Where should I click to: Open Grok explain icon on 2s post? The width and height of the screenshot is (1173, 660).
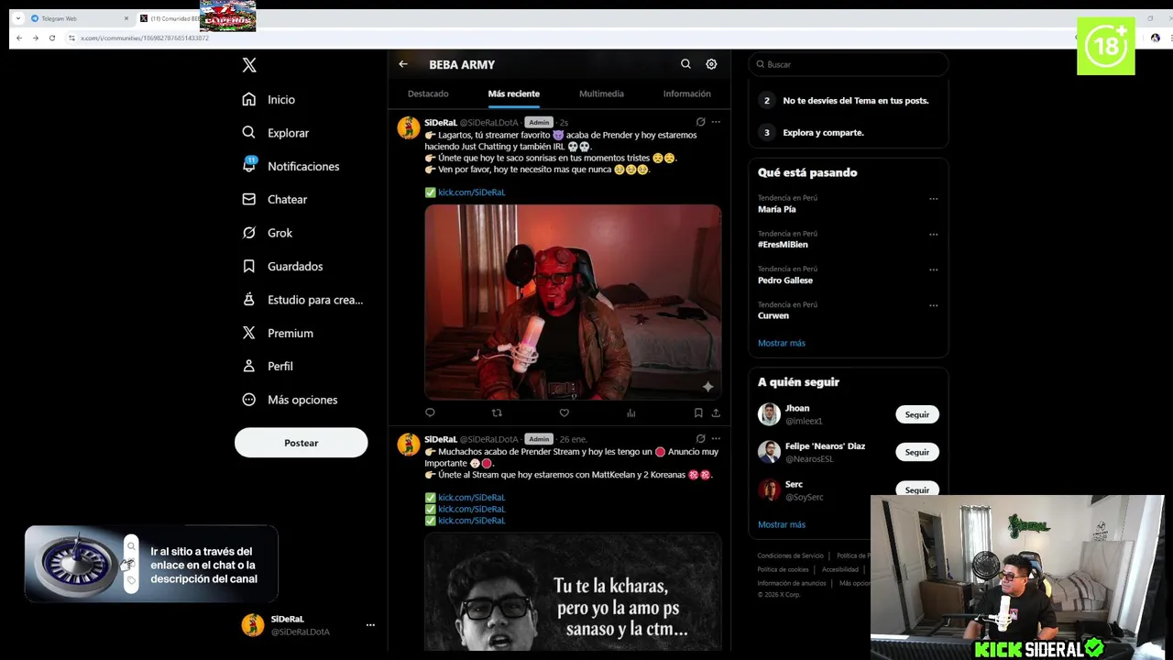tap(700, 122)
